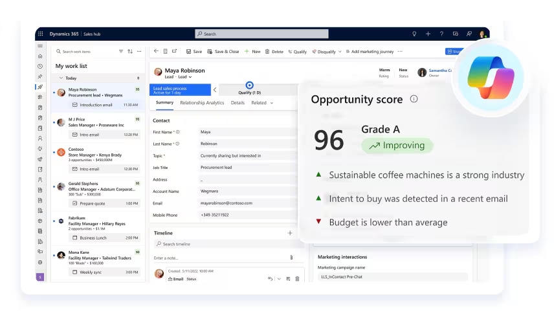Click the attachment paperclip in note field
This screenshot has height=312, width=554.
point(291,258)
